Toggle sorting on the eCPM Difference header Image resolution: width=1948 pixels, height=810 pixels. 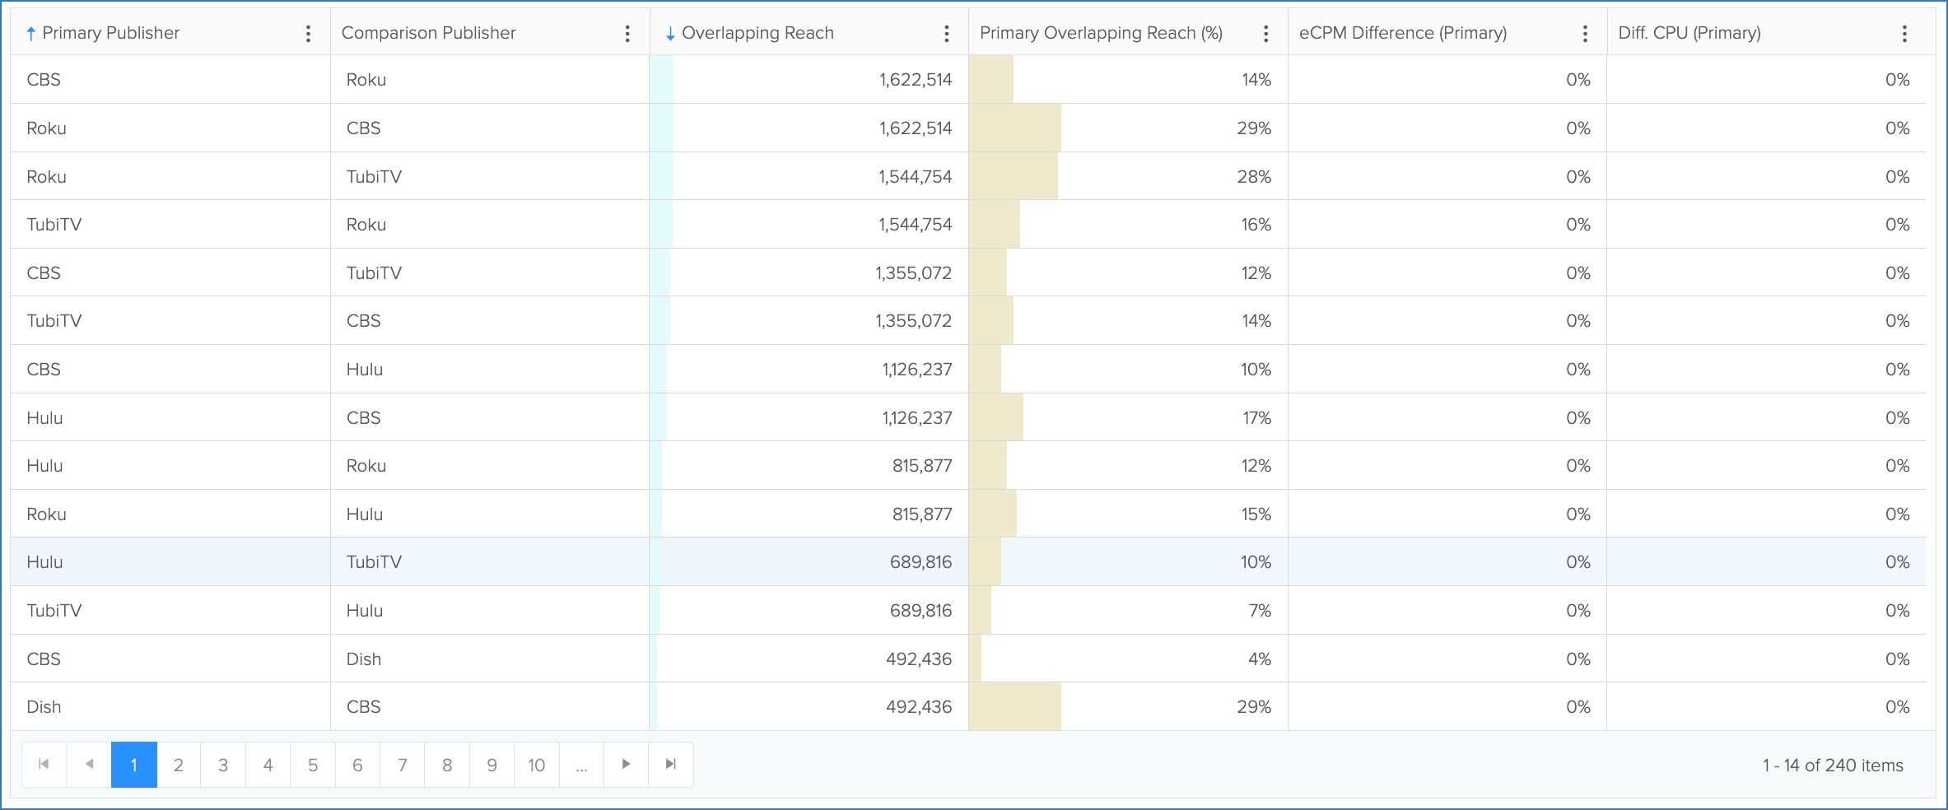pos(1403,33)
